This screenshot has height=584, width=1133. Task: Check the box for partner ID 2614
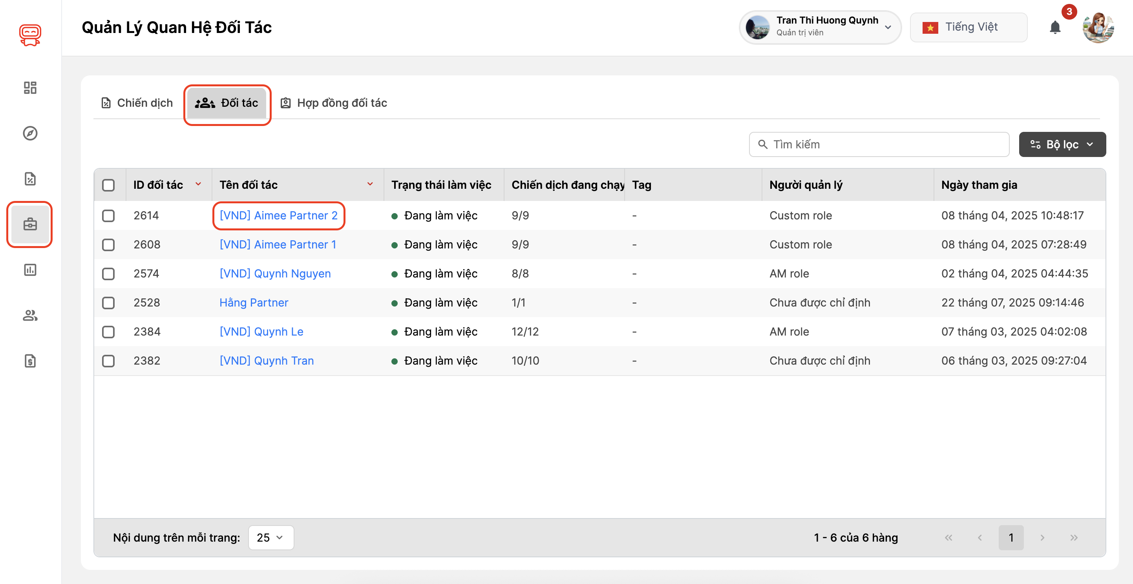pyautogui.click(x=108, y=215)
